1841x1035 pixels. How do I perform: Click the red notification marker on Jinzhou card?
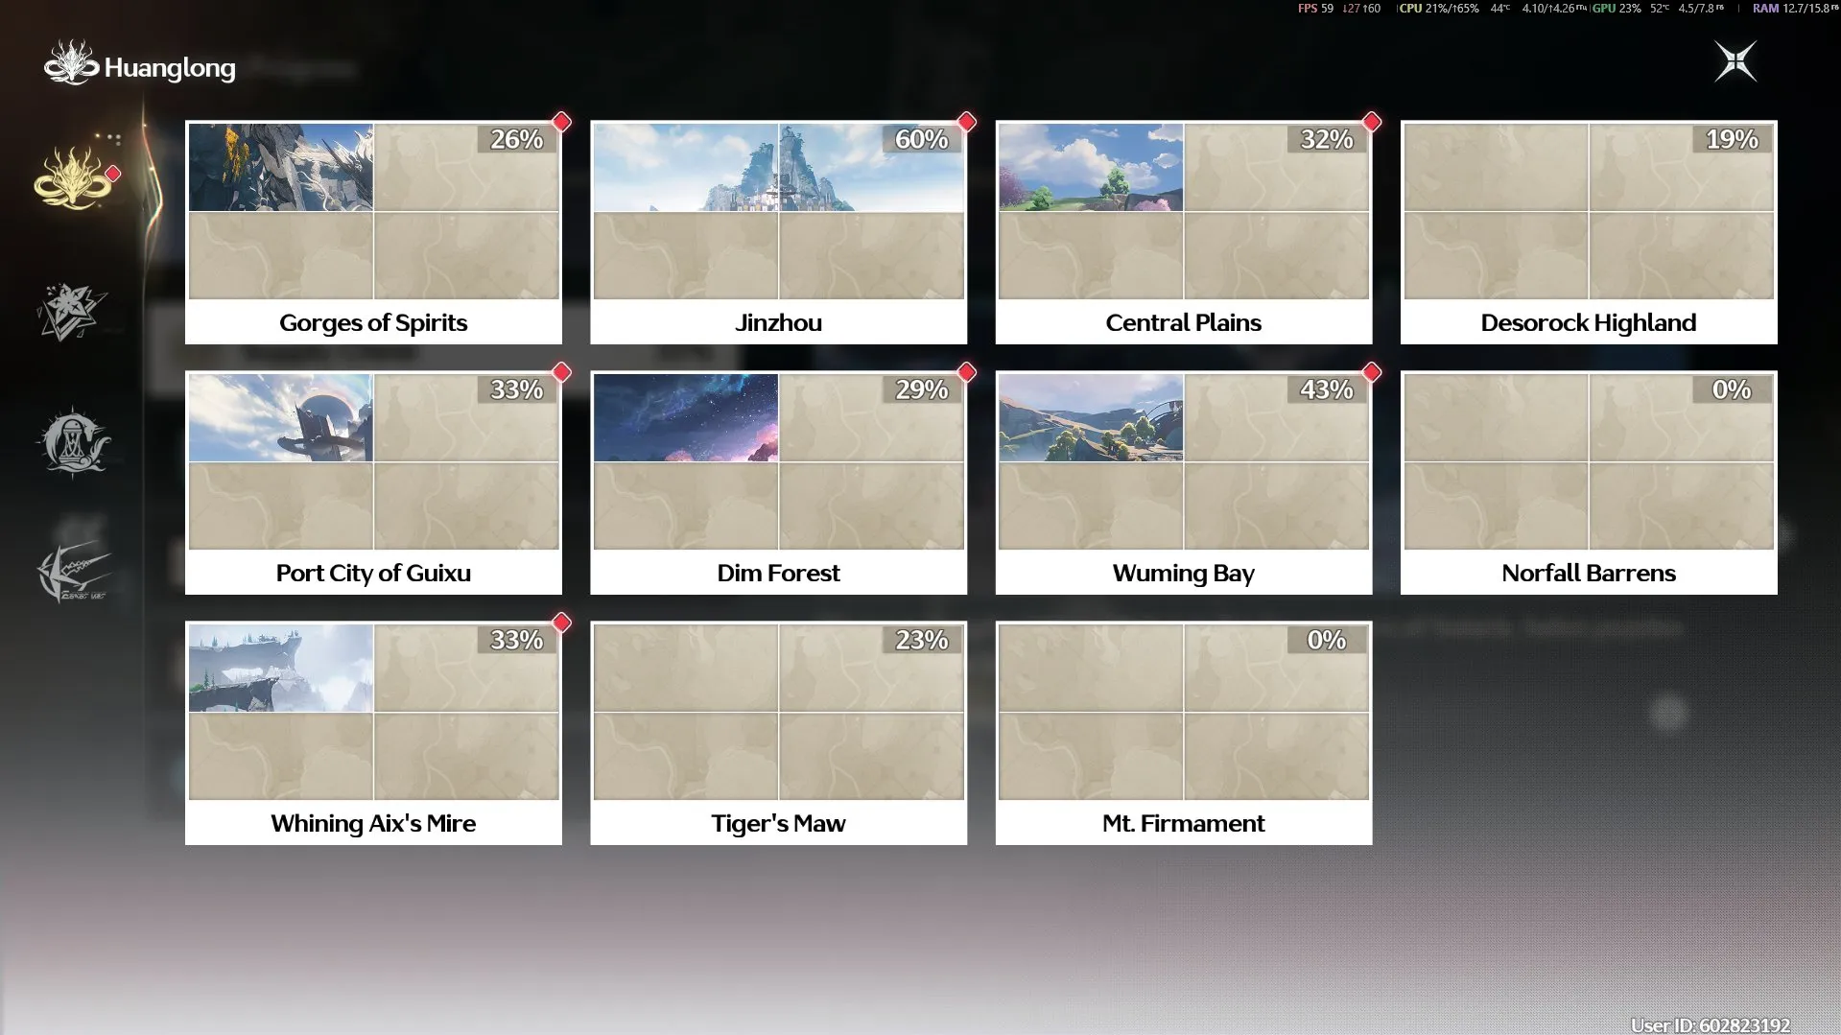point(967,122)
